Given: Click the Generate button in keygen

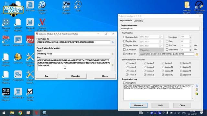Looking at the screenshot, I should click(138, 105).
